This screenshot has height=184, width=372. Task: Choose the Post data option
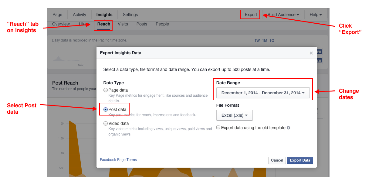click(x=106, y=109)
